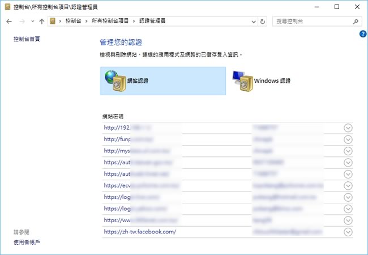Expand the address bar history dropdown
Screen dimensions: 368x255
click(254, 22)
